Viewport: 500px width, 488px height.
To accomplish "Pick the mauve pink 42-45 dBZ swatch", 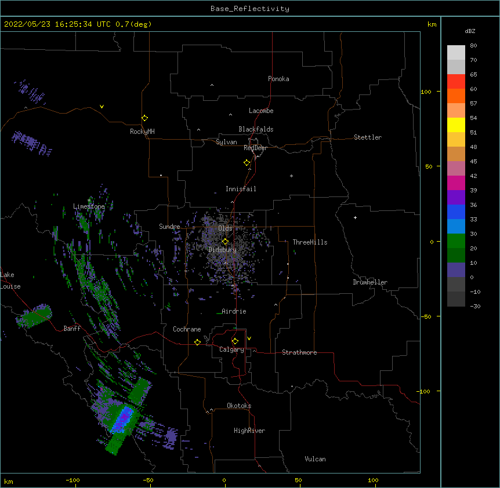I will [456, 169].
